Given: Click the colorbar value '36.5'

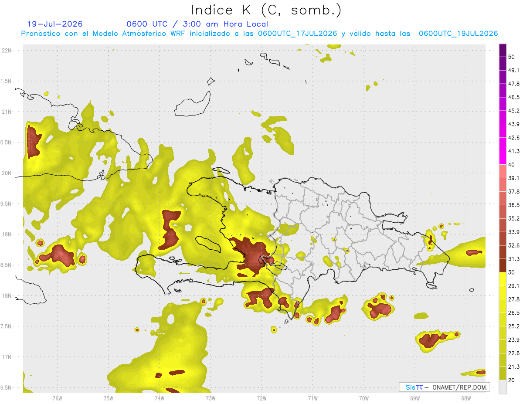Looking at the screenshot, I should [x=514, y=205].
